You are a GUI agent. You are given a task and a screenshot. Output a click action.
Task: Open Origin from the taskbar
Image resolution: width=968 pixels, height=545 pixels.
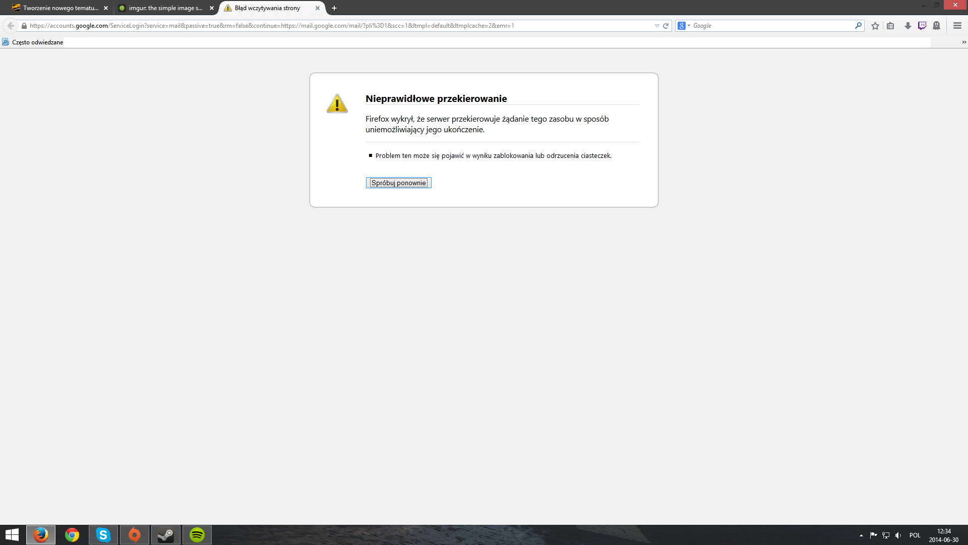point(135,535)
